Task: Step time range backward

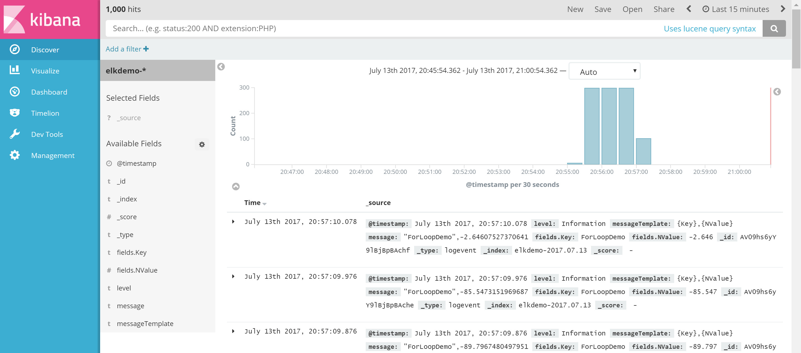Action: coord(689,9)
